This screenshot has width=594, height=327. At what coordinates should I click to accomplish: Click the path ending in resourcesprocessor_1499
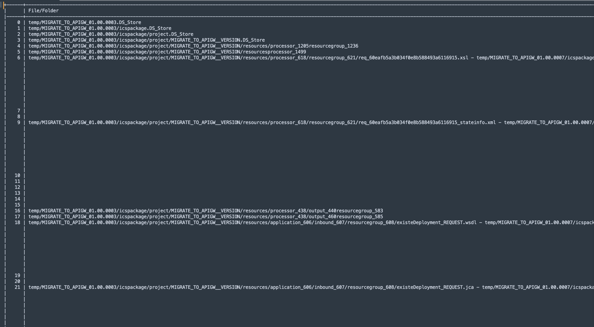point(167,52)
